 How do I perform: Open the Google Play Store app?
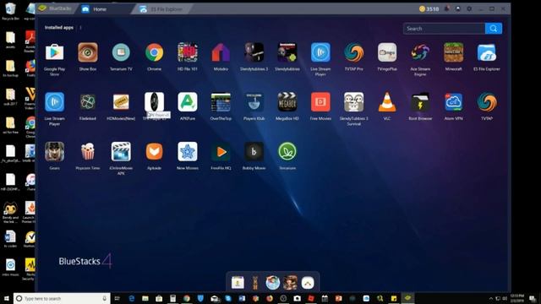tap(54, 52)
